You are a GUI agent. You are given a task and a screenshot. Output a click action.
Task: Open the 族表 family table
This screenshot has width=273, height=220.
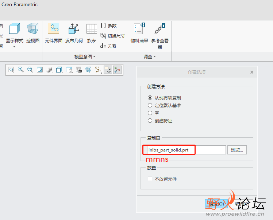(x=92, y=33)
